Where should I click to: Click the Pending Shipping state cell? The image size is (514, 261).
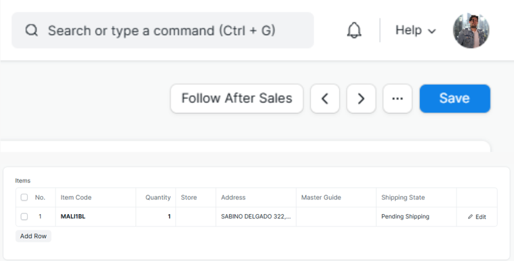[416, 217]
